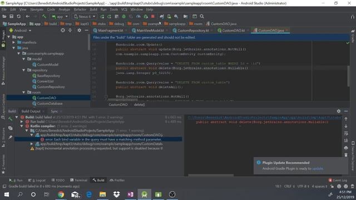This screenshot has width=356, height=200.
Task: Switch to CustomRepository.kt editor tab
Action: tap(193, 31)
